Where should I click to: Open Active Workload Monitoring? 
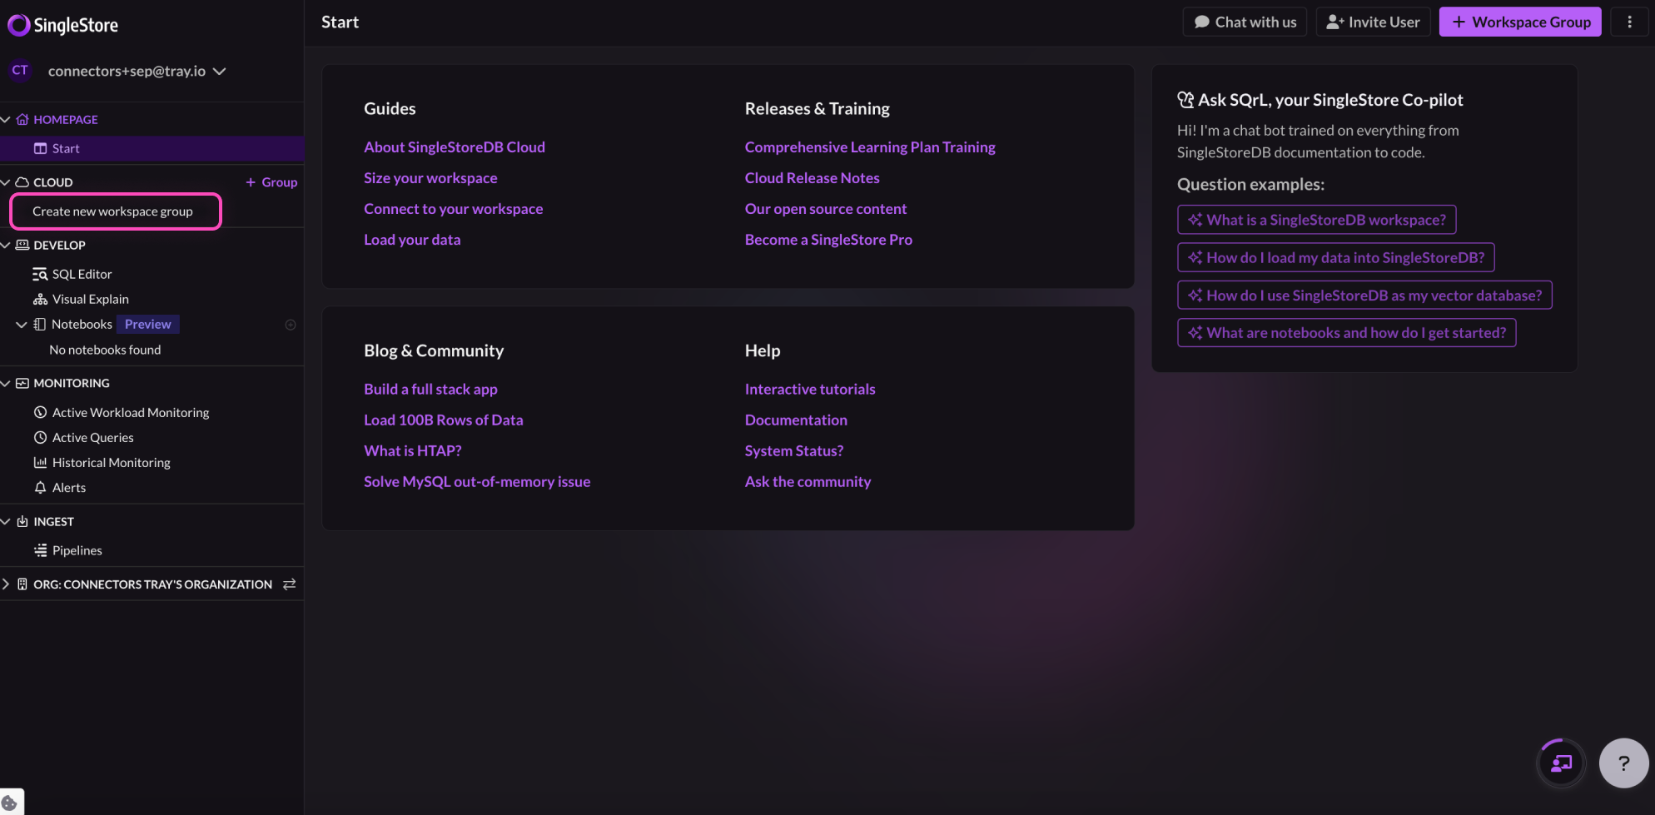[x=130, y=412]
